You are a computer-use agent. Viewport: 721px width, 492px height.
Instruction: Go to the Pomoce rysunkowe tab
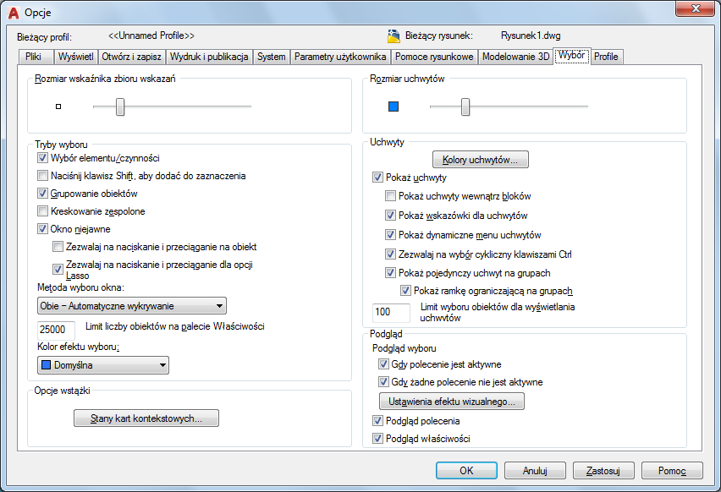[x=435, y=57]
